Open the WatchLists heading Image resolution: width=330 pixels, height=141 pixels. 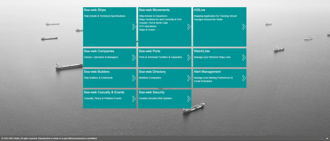(202, 51)
